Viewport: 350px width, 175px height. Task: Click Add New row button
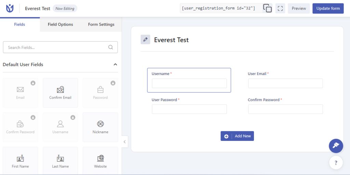tap(237, 136)
